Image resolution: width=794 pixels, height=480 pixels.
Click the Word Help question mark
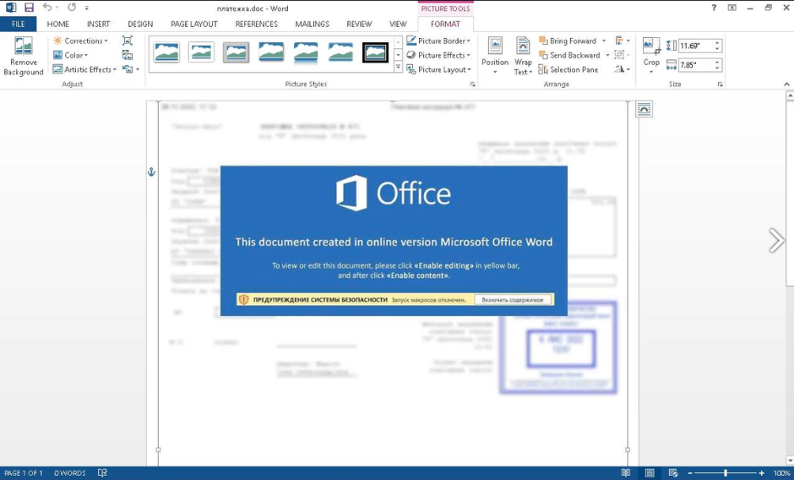[x=714, y=8]
